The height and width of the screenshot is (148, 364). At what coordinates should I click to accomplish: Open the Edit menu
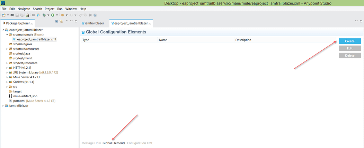(x=12, y=9)
